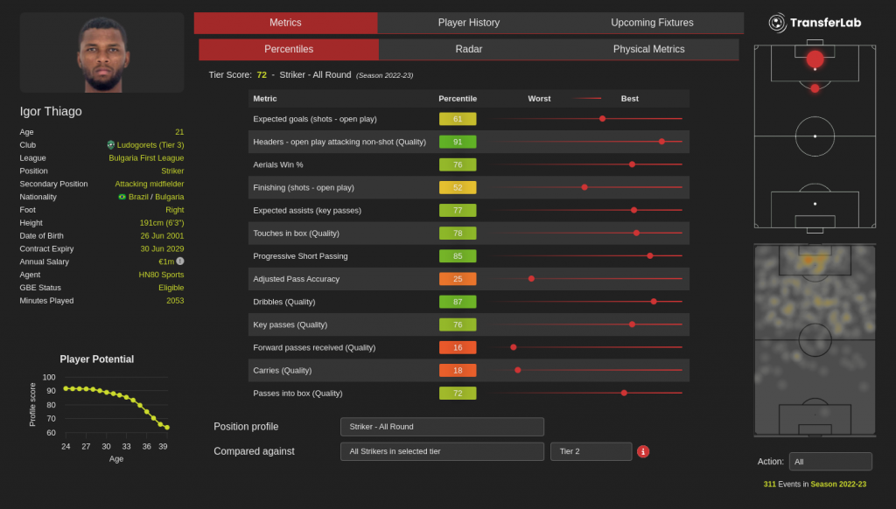This screenshot has height=509, width=896.
Task: Open the Upcoming Fixtures tab
Action: pos(652,23)
